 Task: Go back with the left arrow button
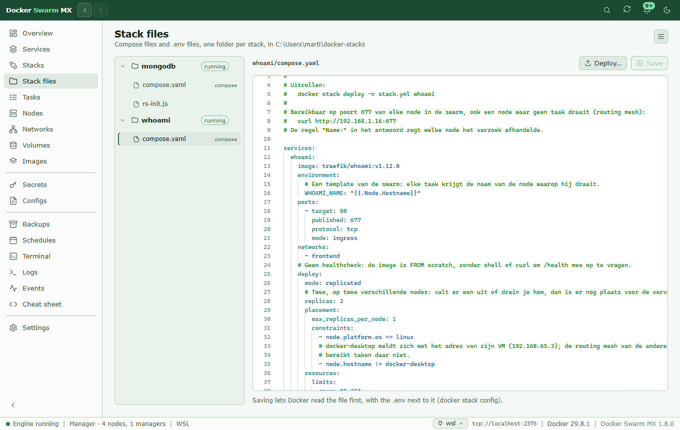84,10
